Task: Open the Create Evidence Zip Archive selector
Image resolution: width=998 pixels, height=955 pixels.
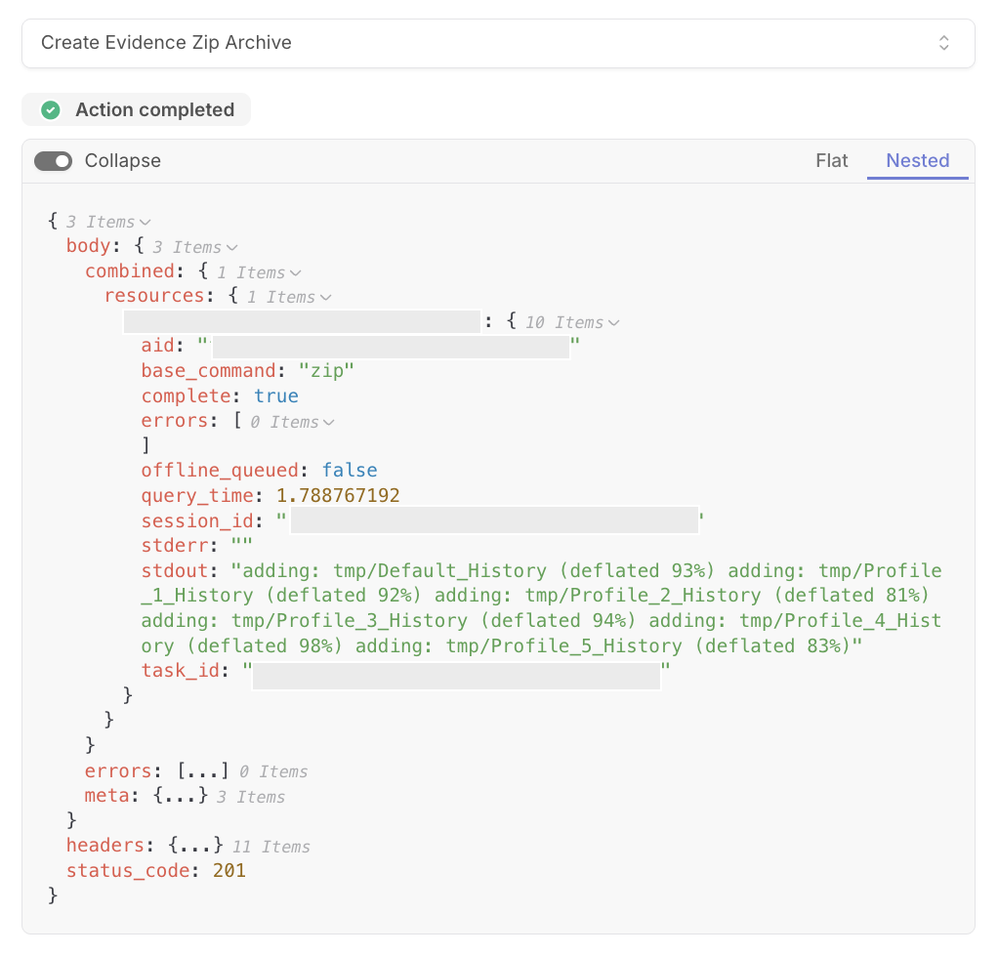Action: click(498, 43)
